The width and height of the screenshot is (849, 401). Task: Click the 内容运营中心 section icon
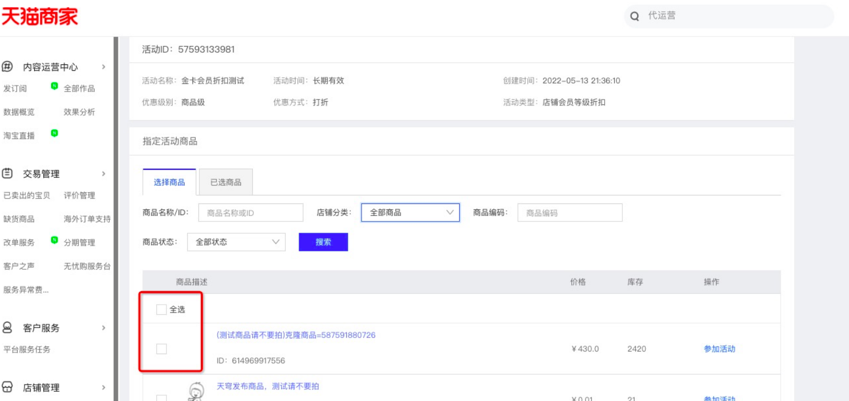click(x=7, y=67)
